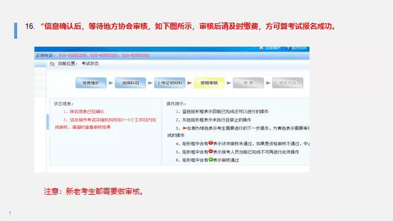Click the 修改密码 icon in the top bar
The height and width of the screenshot is (221, 393).
[x=288, y=48]
